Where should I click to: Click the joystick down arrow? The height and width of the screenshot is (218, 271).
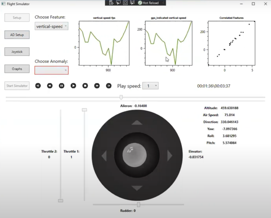pyautogui.click(x=137, y=188)
